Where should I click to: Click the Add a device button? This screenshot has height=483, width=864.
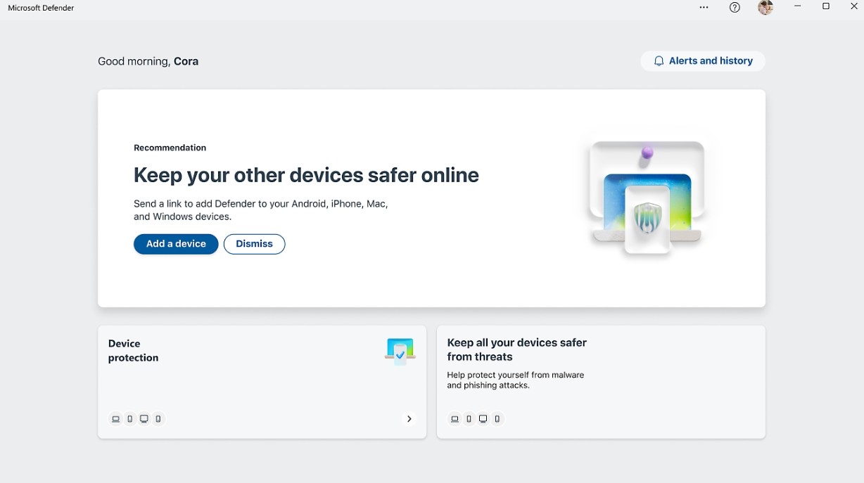pyautogui.click(x=176, y=244)
